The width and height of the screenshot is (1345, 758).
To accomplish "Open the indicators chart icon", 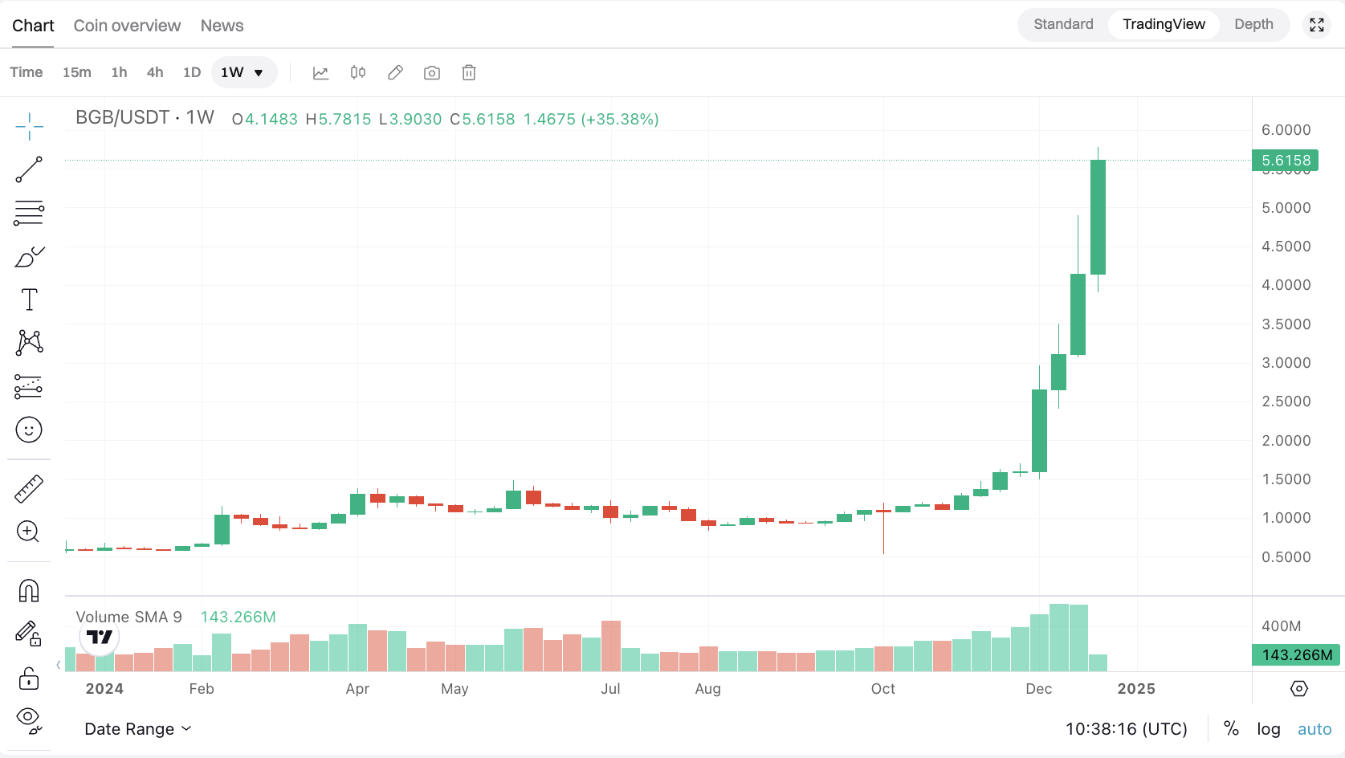I will [x=320, y=73].
